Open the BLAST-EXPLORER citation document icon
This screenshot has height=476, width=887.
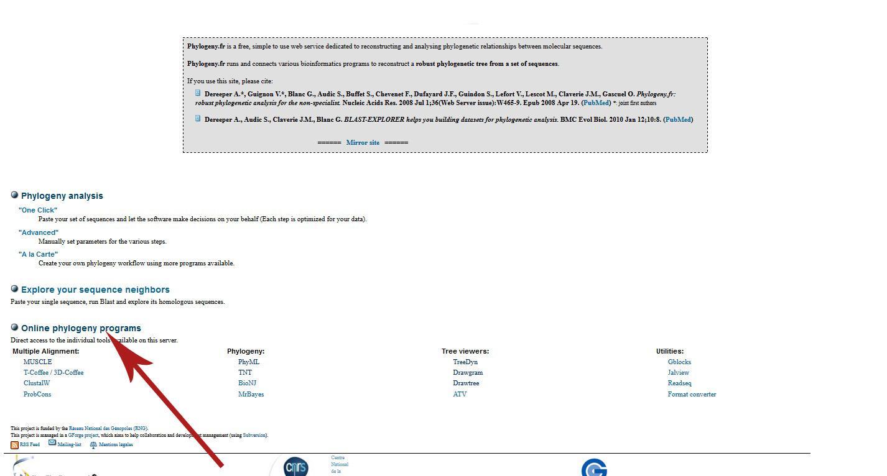[198, 118]
